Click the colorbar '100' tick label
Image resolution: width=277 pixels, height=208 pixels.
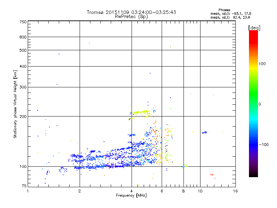(x=262, y=64)
